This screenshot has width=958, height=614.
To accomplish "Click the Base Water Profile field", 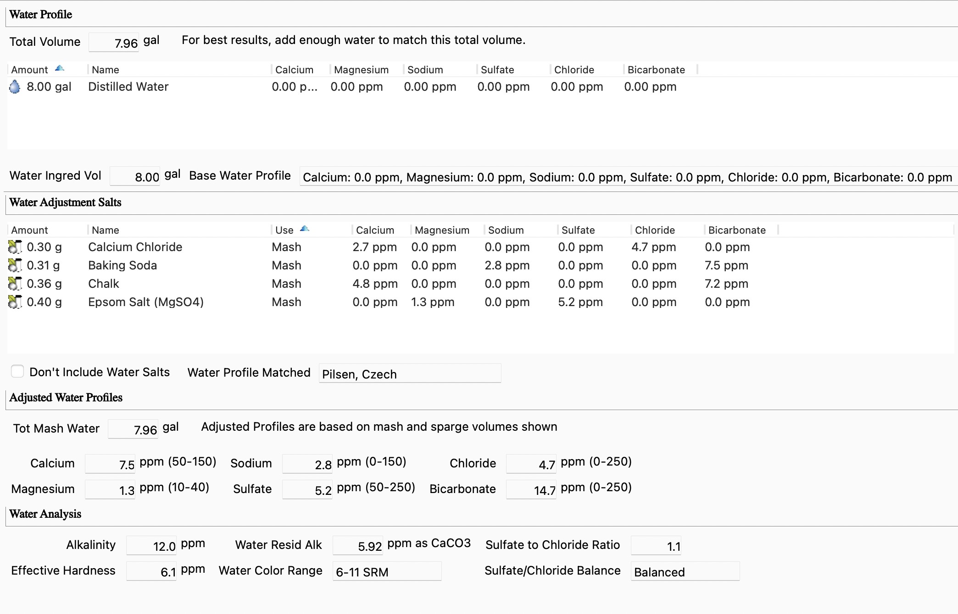I will click(x=628, y=177).
